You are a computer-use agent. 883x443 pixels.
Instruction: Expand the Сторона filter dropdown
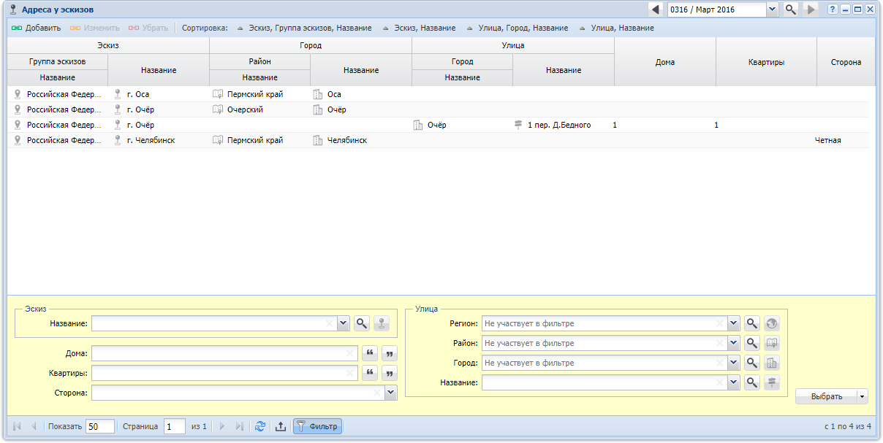click(x=391, y=393)
